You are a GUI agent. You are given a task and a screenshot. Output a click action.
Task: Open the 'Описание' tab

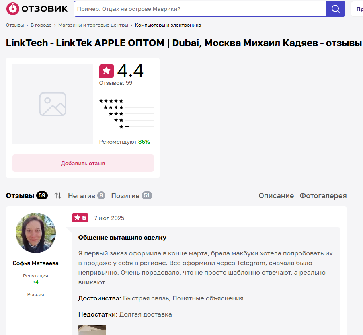(x=276, y=196)
